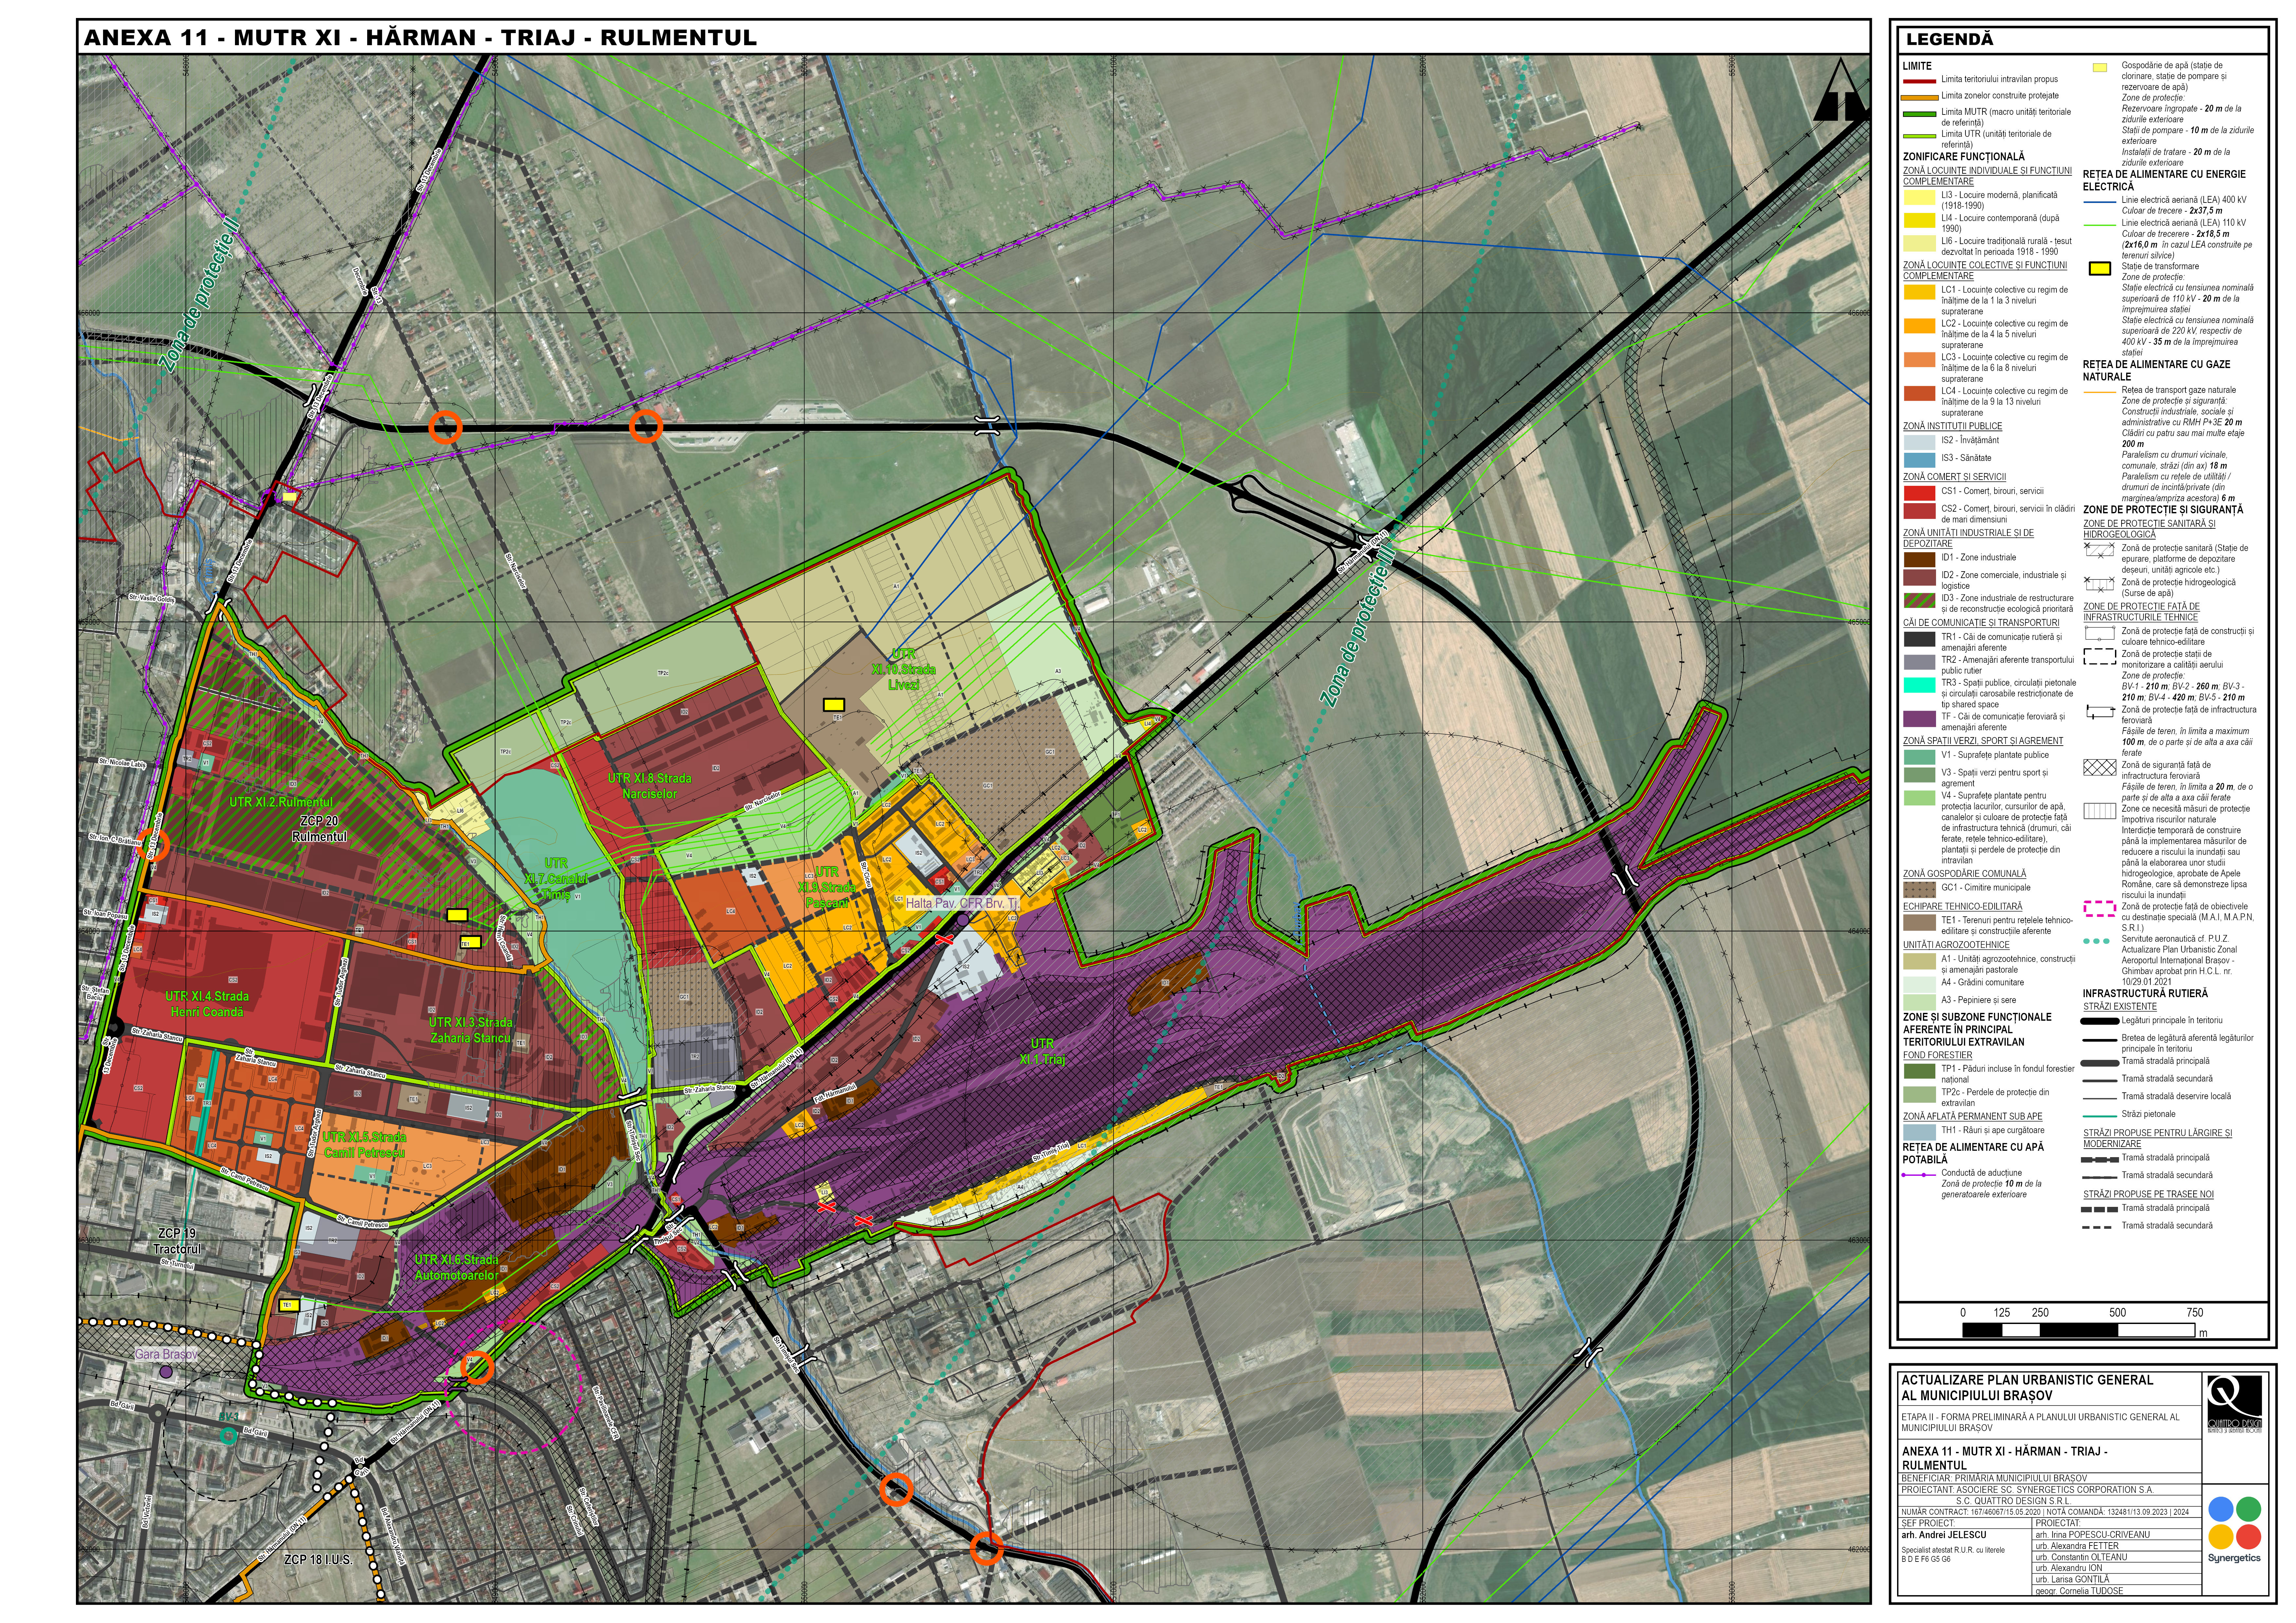This screenshot has height=1623, width=2296.
Task: Click the name arh. Andrei JELESCU
Action: click(1944, 1535)
